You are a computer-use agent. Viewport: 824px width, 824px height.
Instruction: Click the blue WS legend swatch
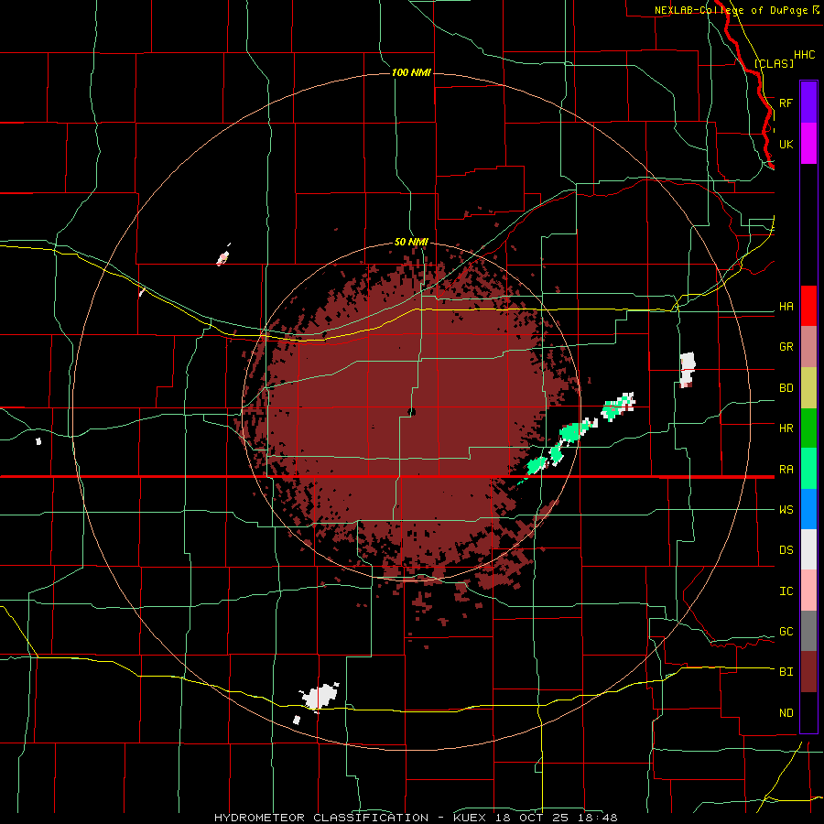pyautogui.click(x=808, y=509)
